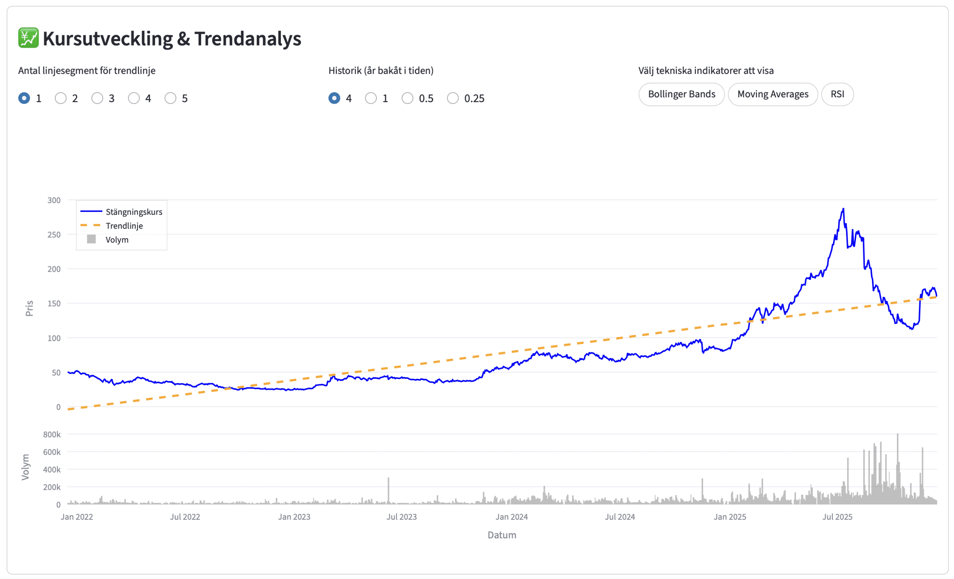Pick 4 line segments radio button
Viewport: 954px width, 579px height.
(133, 98)
